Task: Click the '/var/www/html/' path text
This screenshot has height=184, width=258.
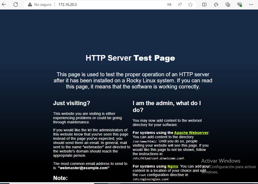Action: click(x=145, y=141)
